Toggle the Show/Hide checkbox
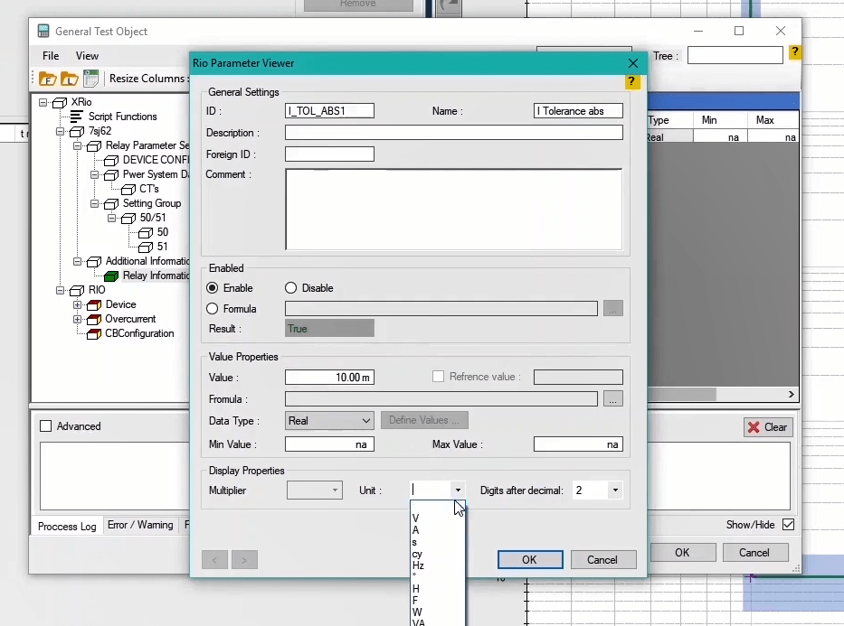844x626 pixels. tap(788, 525)
